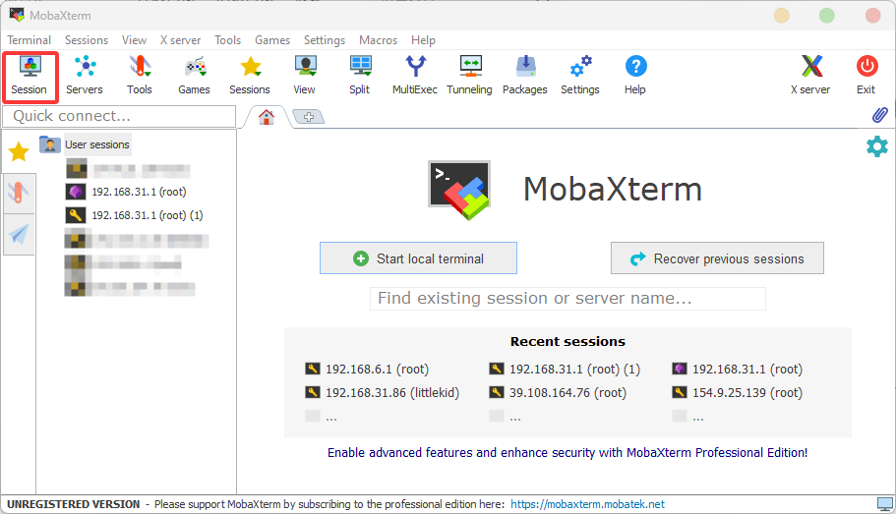Open the Session toolbar icon
The height and width of the screenshot is (514, 896).
click(30, 77)
